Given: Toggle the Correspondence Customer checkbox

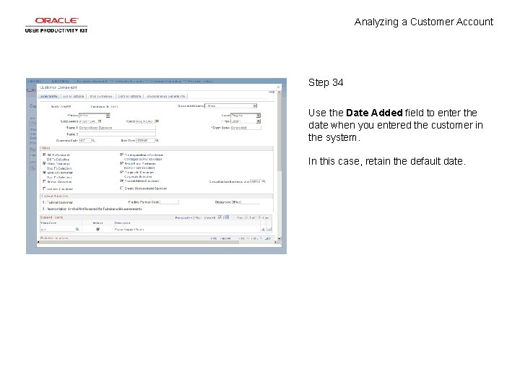Looking at the screenshot, I should [x=122, y=155].
